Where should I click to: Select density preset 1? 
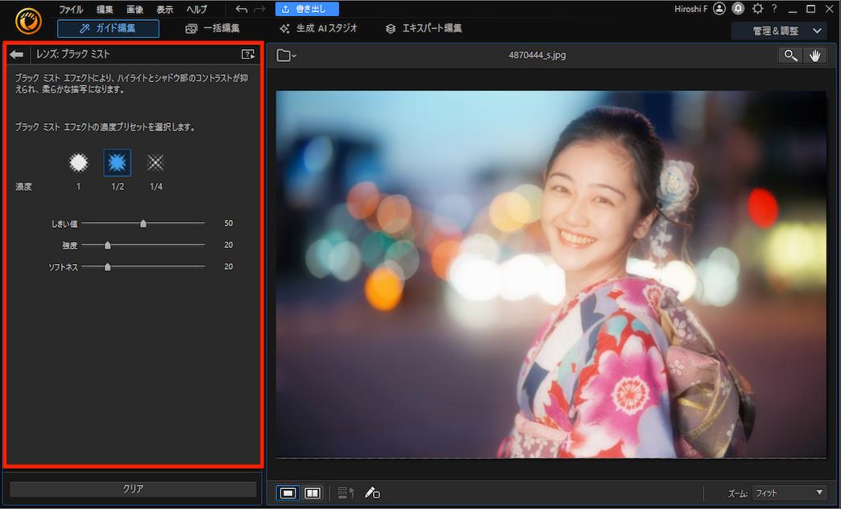(78, 163)
